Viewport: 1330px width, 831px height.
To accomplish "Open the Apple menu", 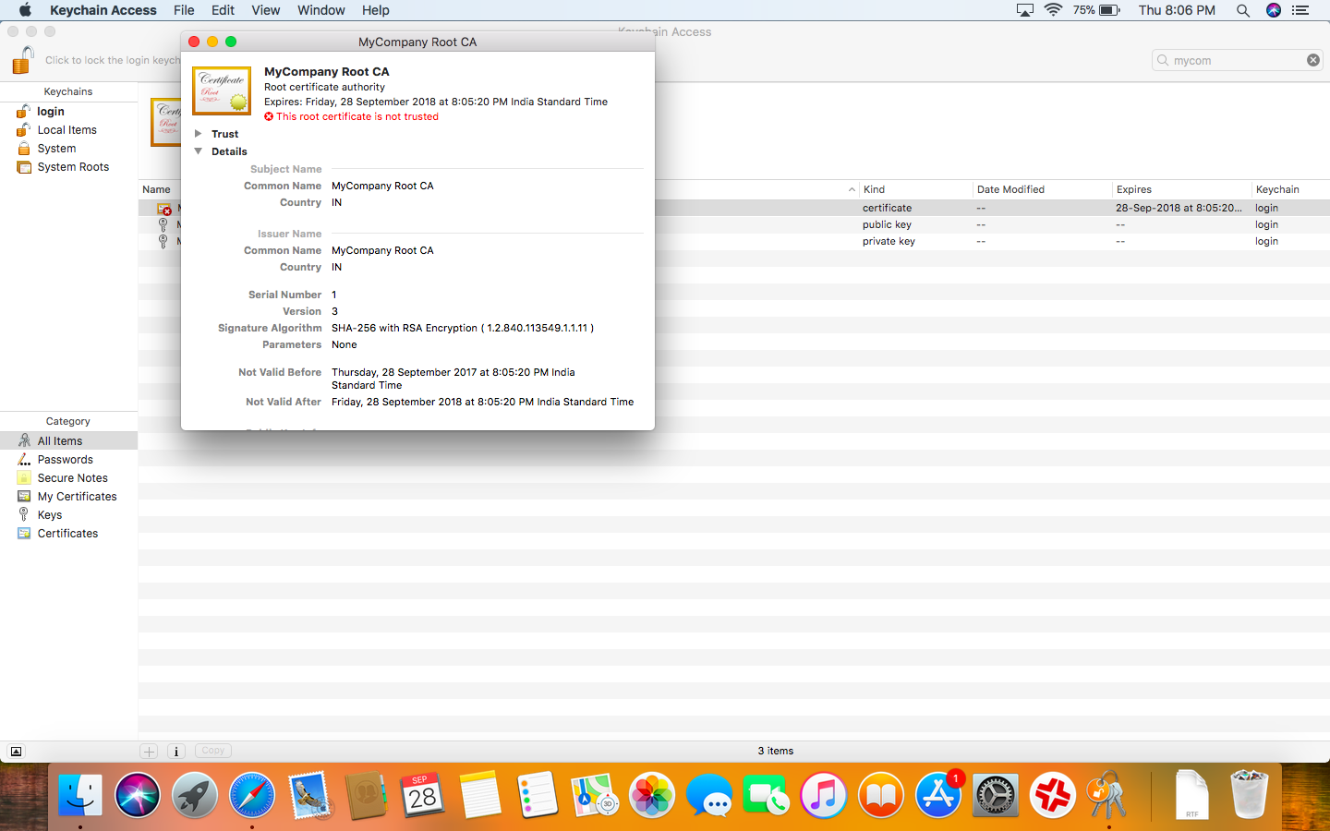I will point(25,10).
